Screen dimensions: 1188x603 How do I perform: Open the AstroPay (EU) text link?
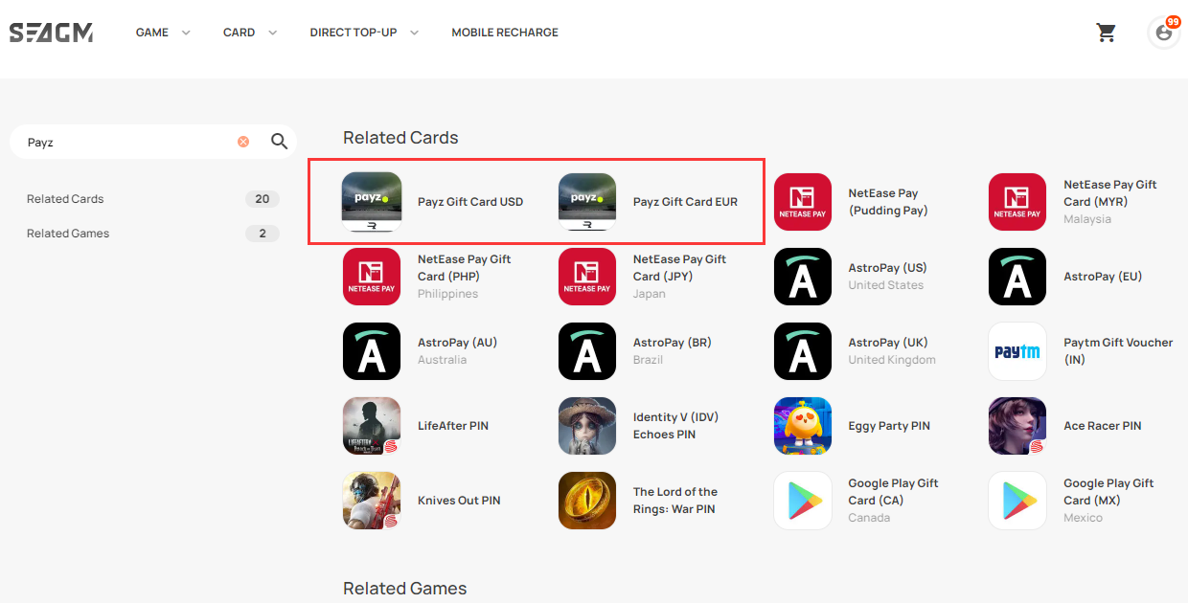1103,277
